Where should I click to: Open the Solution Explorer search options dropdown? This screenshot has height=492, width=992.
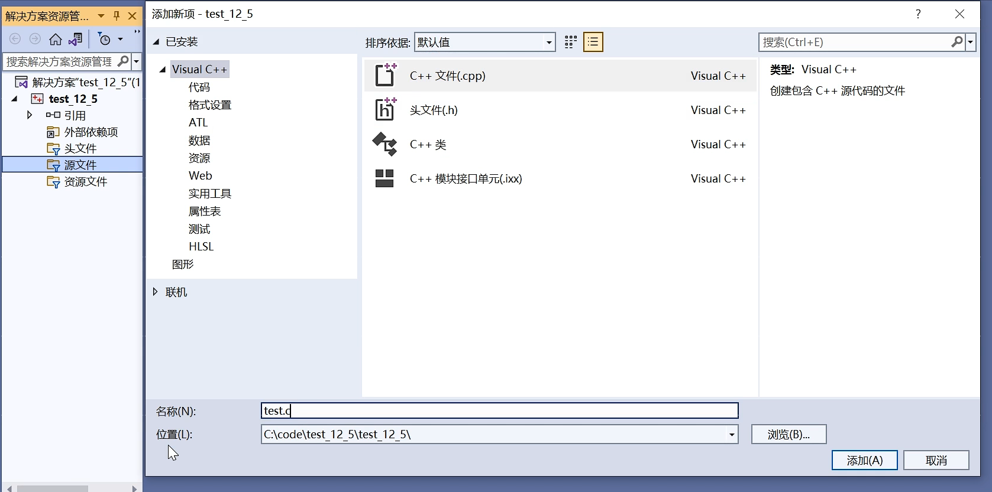pos(136,61)
